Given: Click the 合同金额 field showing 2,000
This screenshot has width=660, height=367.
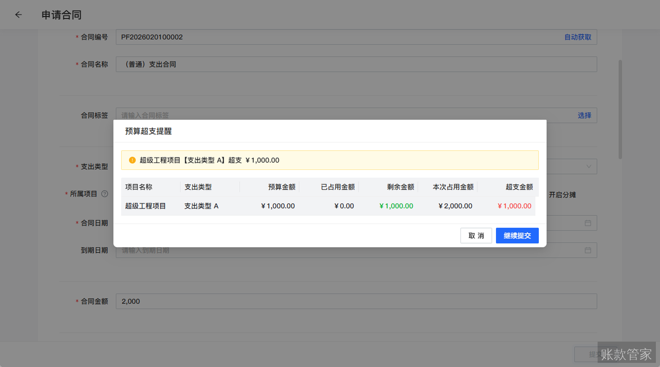Looking at the screenshot, I should pos(356,301).
